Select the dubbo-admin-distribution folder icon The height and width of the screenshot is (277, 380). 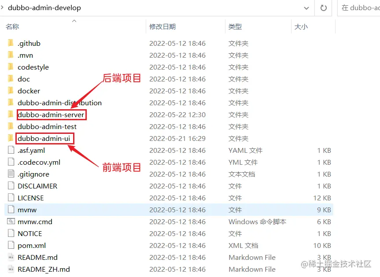coord(11,103)
